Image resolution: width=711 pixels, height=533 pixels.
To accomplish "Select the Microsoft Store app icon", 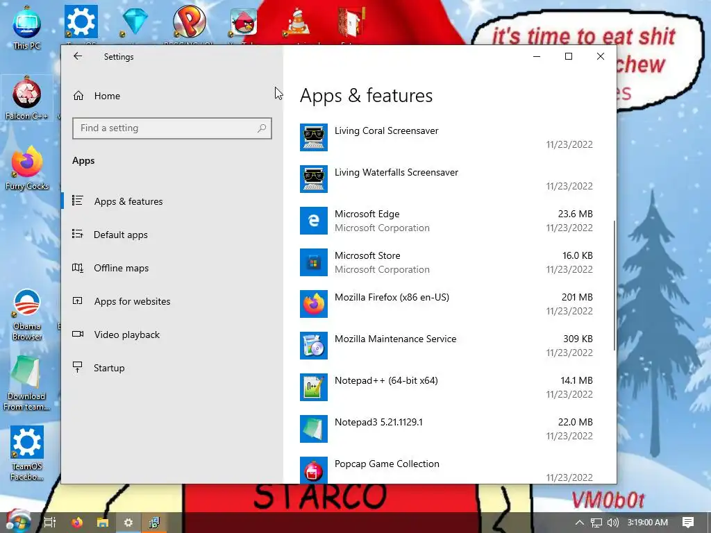I will (314, 262).
